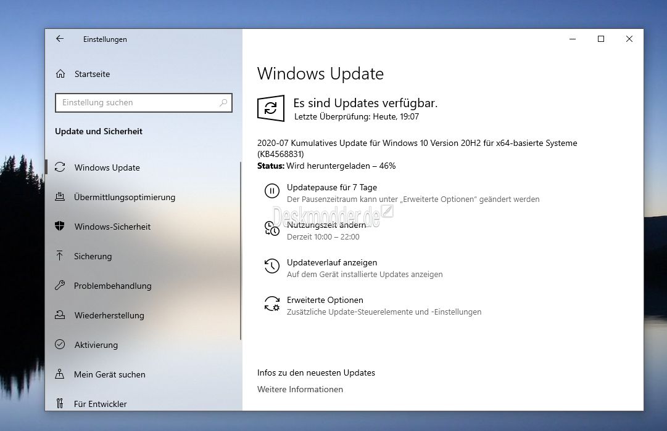
Task: Click the Problembehandlung wrench icon
Action: pyautogui.click(x=60, y=285)
